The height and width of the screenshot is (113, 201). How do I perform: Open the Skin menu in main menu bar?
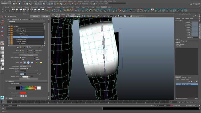[x=75, y=1]
